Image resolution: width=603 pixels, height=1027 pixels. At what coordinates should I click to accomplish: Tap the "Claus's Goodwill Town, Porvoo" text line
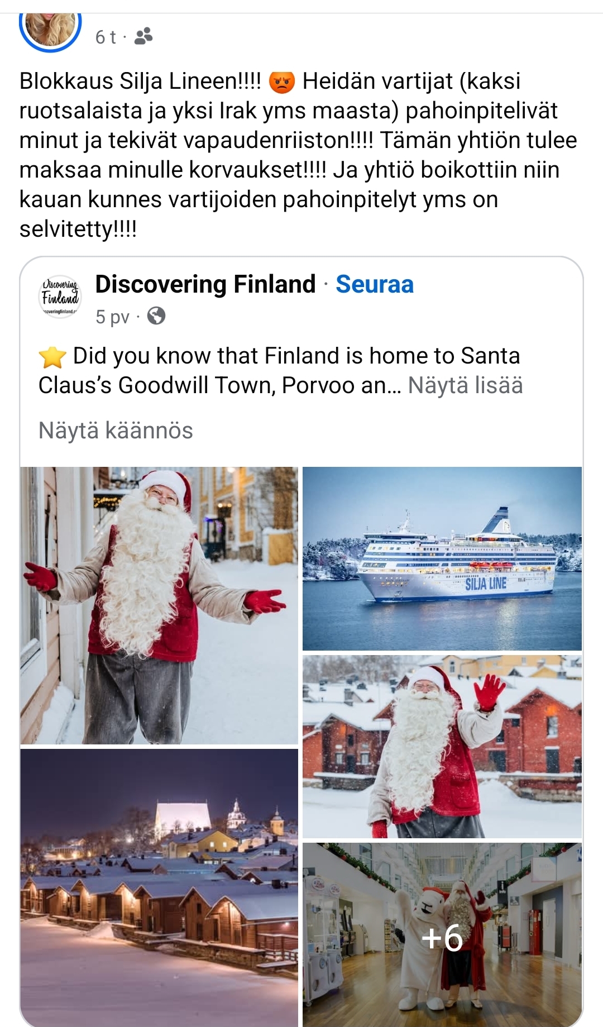(219, 385)
